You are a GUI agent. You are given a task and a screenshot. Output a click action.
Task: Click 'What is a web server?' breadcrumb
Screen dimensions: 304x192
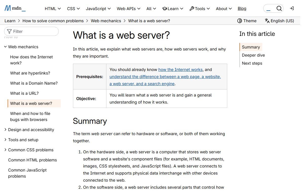[x=149, y=21]
